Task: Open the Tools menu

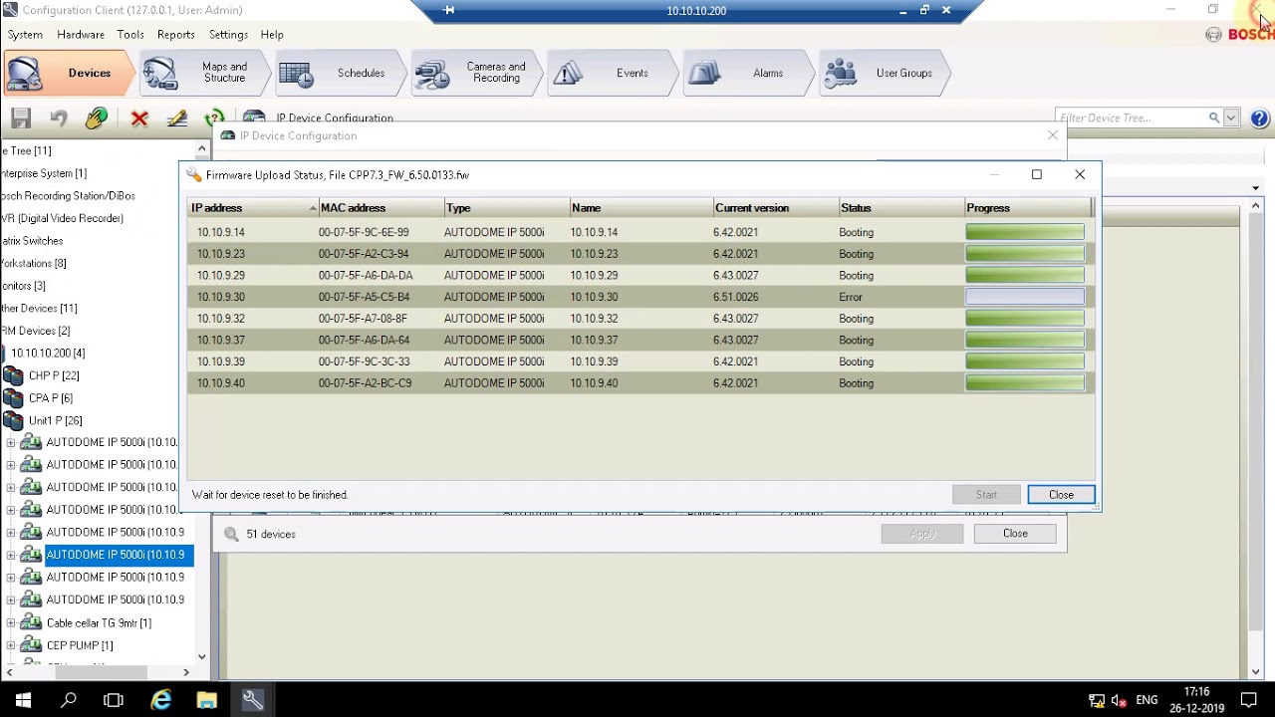Action: (x=130, y=35)
